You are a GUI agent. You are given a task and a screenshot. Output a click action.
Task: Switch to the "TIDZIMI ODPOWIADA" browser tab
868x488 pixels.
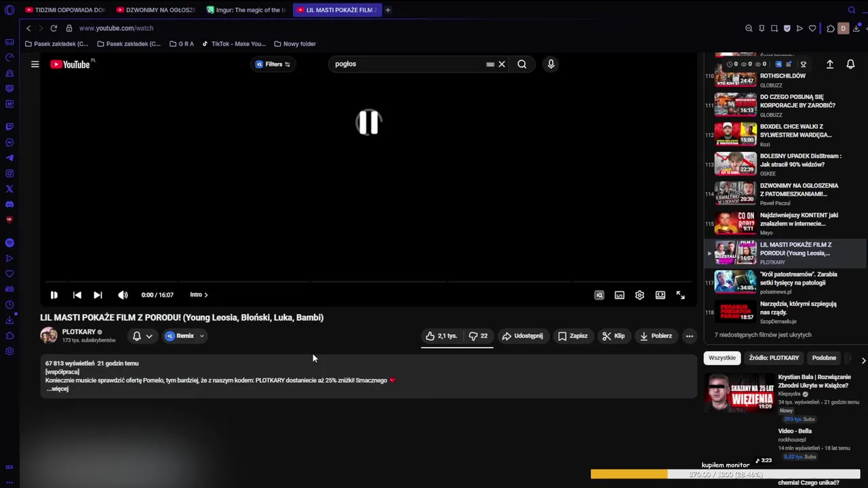[64, 10]
